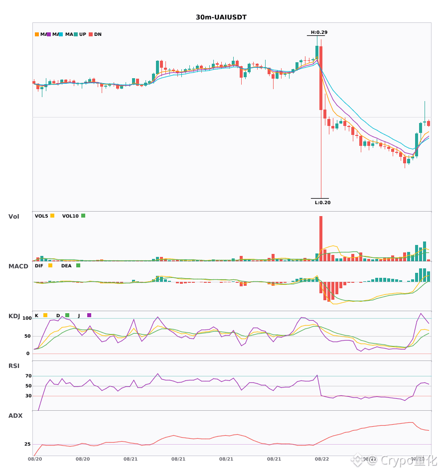Toggle the teal UP legend marker
This screenshot has width=441, height=473.
click(76, 34)
